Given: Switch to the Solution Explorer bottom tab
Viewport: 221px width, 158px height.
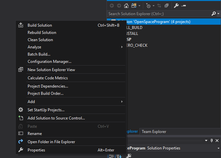Looking at the screenshot, I should pyautogui.click(x=132, y=131).
